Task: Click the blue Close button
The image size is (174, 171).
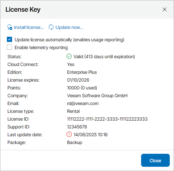Action: coord(155,160)
